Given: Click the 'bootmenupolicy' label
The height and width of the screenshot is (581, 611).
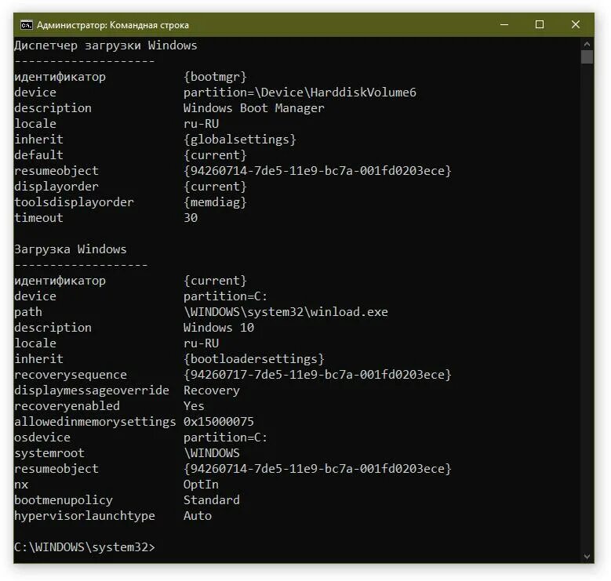Looking at the screenshot, I should click(64, 500).
